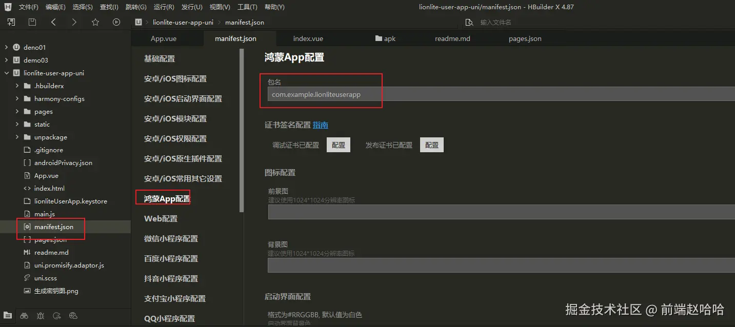Open the binoculars search panel icon

(24, 316)
